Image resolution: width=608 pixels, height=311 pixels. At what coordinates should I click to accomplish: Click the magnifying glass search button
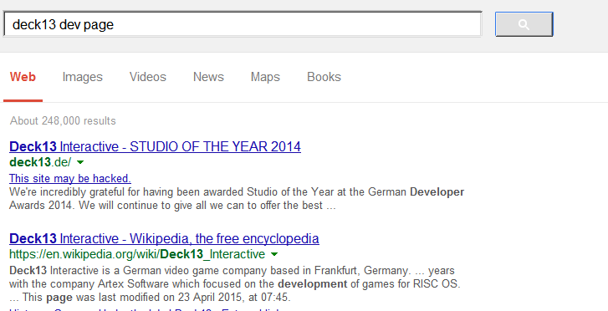(524, 24)
